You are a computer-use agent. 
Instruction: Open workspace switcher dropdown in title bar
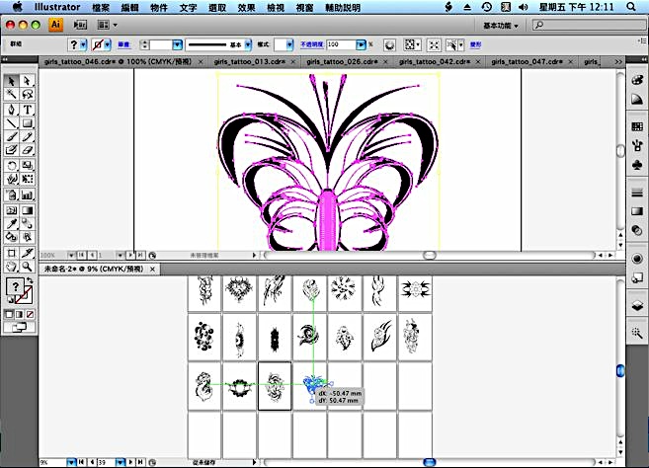coord(501,26)
